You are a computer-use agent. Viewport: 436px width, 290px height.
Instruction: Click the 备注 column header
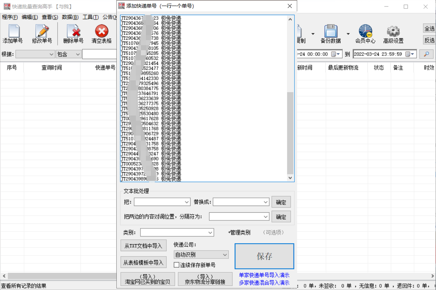(398, 68)
